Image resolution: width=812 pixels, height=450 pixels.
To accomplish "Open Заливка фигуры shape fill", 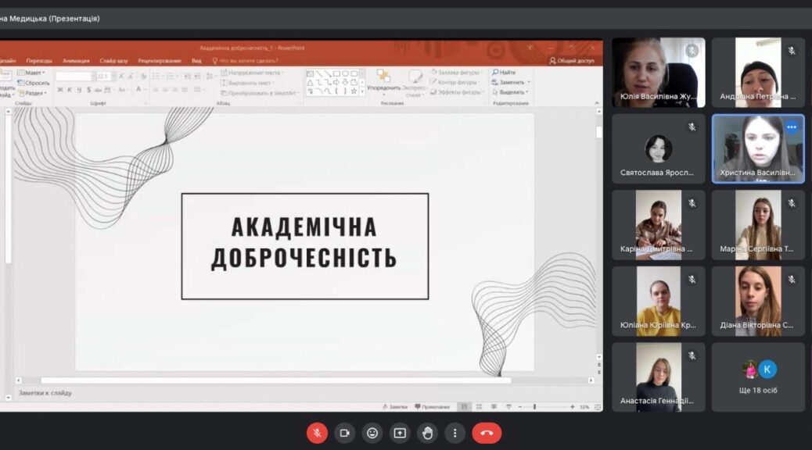I will 457,73.
